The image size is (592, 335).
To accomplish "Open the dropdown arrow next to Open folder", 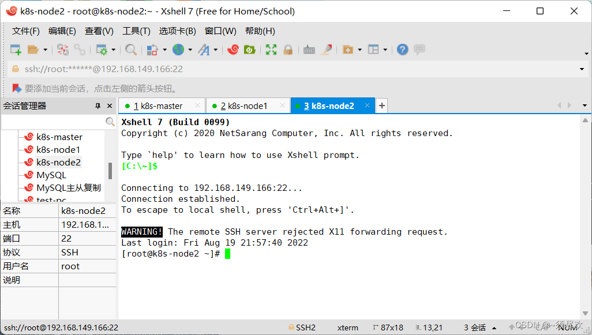I will pyautogui.click(x=46, y=50).
